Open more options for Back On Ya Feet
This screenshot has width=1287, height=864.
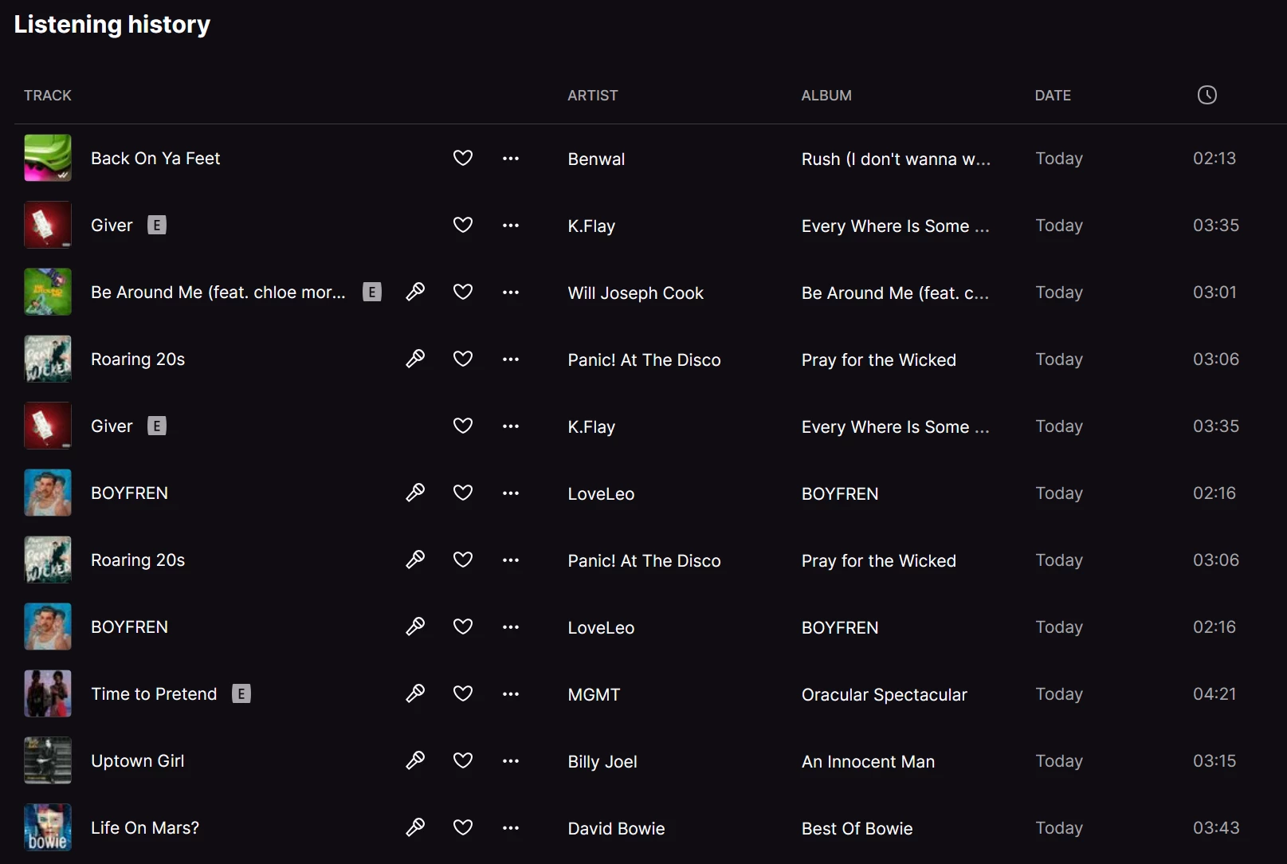511,159
